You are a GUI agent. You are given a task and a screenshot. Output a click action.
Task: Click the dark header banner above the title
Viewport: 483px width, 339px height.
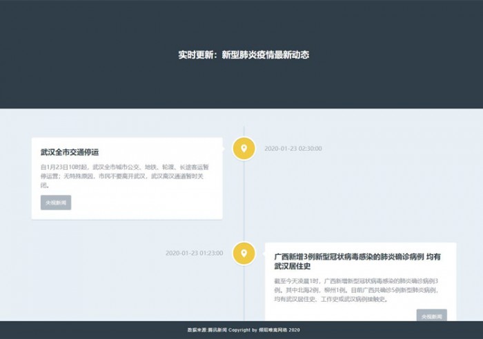click(x=241, y=21)
